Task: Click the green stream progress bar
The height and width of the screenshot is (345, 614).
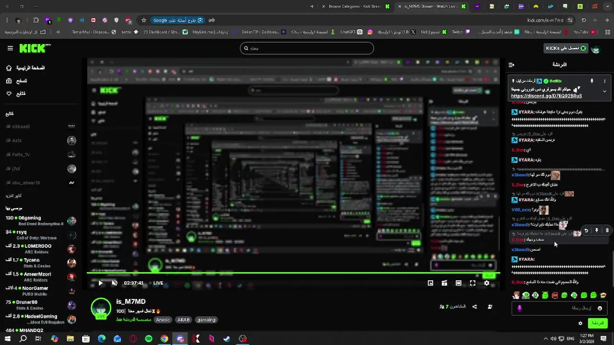Action: click(x=293, y=273)
